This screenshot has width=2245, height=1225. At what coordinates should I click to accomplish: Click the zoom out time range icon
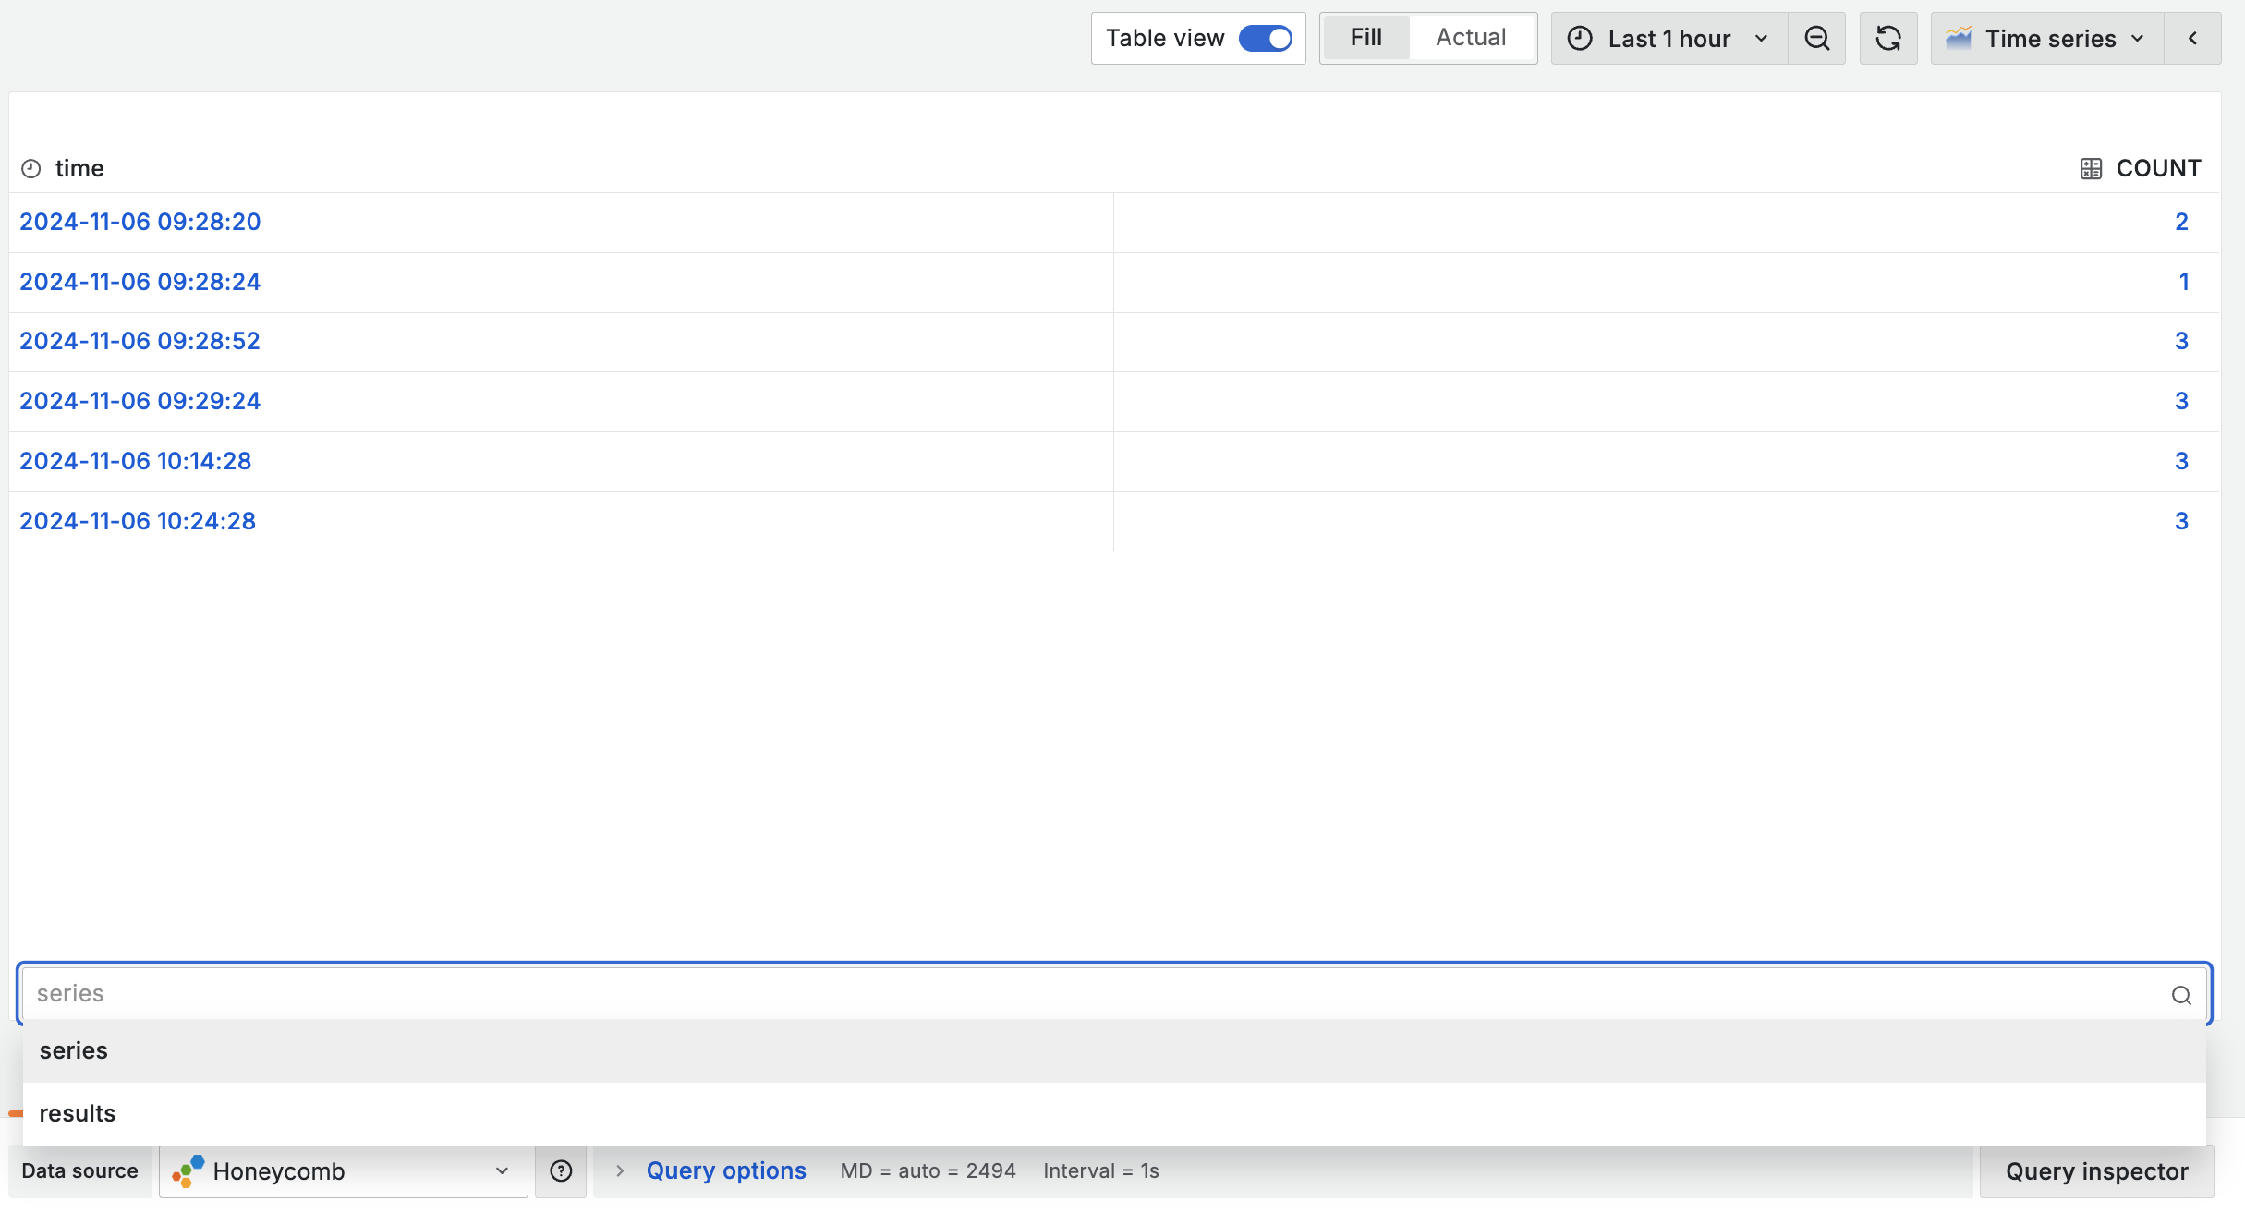[x=1816, y=39]
